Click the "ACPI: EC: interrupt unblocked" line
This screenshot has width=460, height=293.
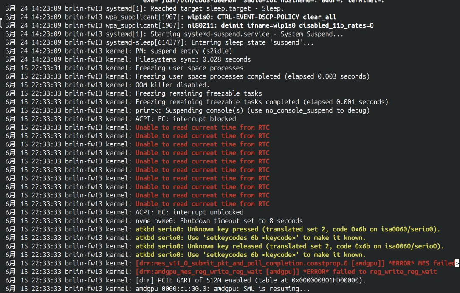click(189, 212)
